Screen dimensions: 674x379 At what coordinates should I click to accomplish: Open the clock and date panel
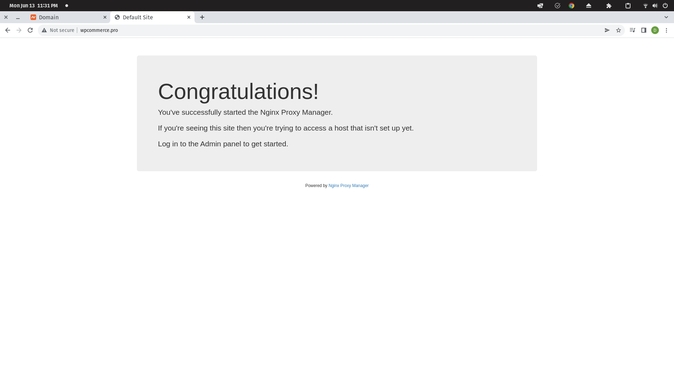tap(34, 6)
